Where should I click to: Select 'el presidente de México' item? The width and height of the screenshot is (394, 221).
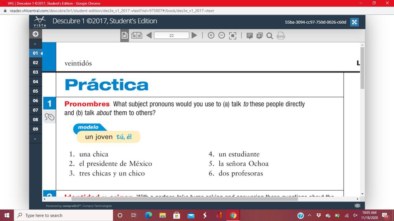coord(116,164)
